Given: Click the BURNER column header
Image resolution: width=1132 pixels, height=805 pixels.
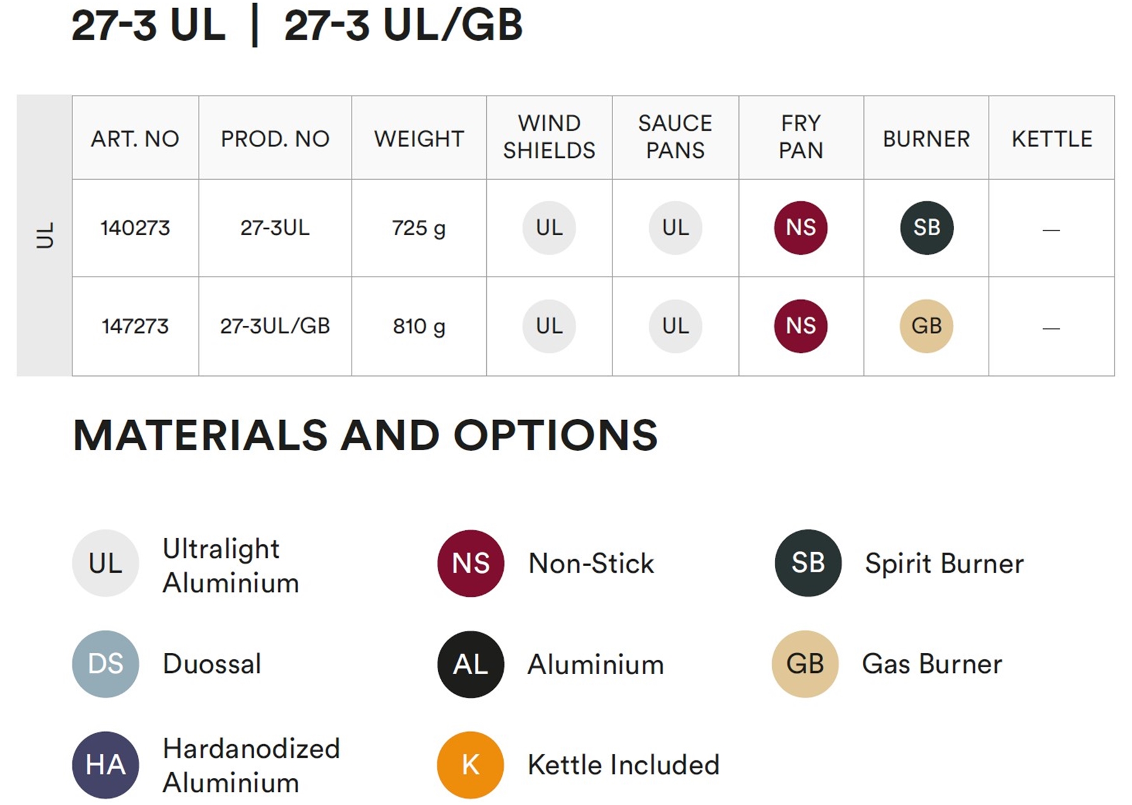Looking at the screenshot, I should coord(926,138).
